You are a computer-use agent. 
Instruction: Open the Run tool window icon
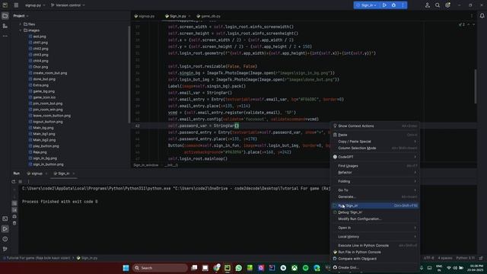5,229
